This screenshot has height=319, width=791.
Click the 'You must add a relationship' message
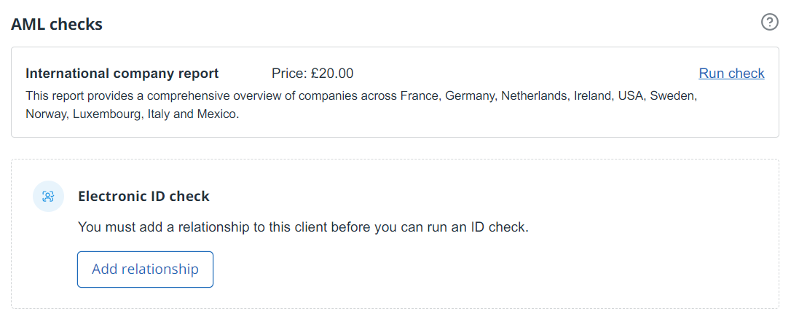[x=302, y=227]
